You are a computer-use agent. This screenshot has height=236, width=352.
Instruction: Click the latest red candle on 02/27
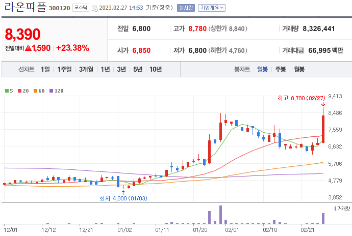point(323,129)
